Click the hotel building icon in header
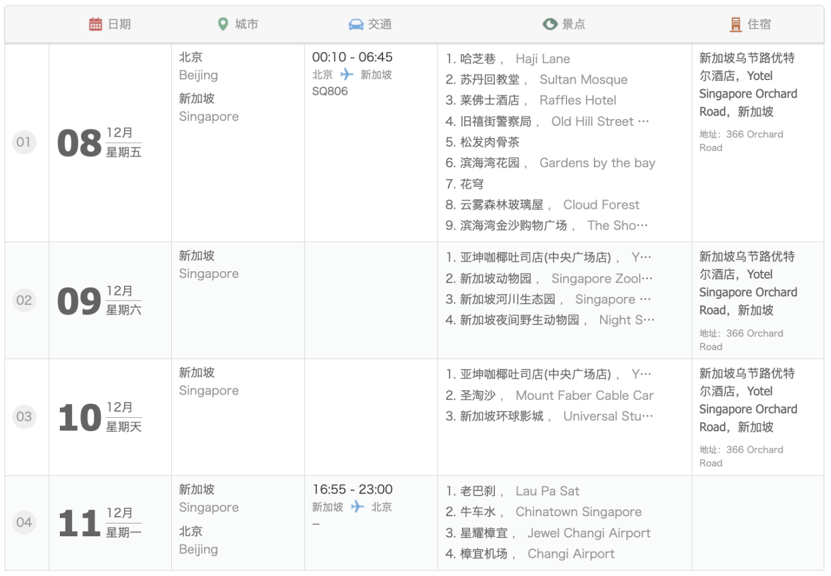 [x=736, y=24]
